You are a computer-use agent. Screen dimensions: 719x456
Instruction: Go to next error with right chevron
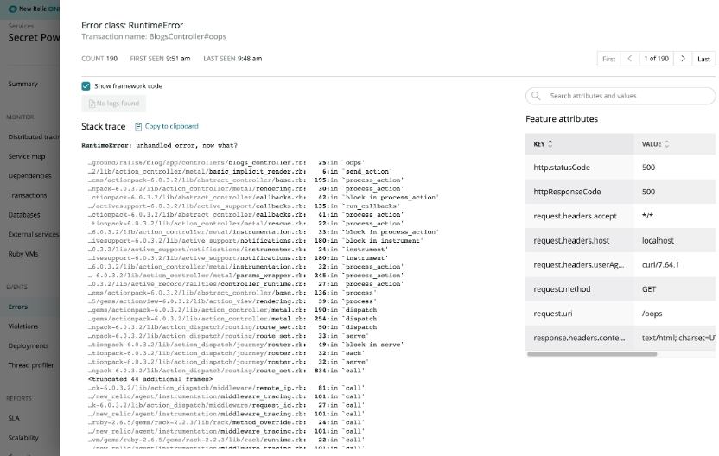pos(683,59)
